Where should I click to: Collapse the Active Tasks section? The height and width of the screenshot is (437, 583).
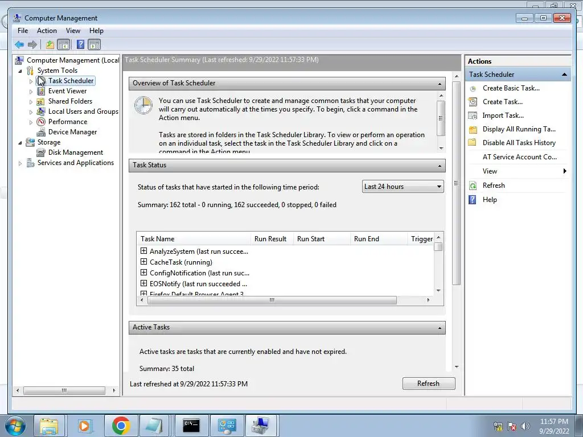point(440,328)
